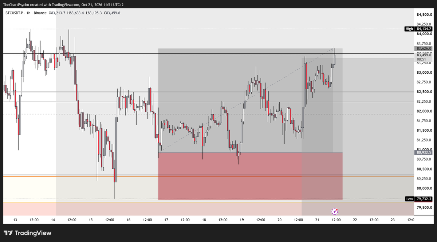Click the Low 79,732.3 price label
The image size is (437, 242).
418,199
